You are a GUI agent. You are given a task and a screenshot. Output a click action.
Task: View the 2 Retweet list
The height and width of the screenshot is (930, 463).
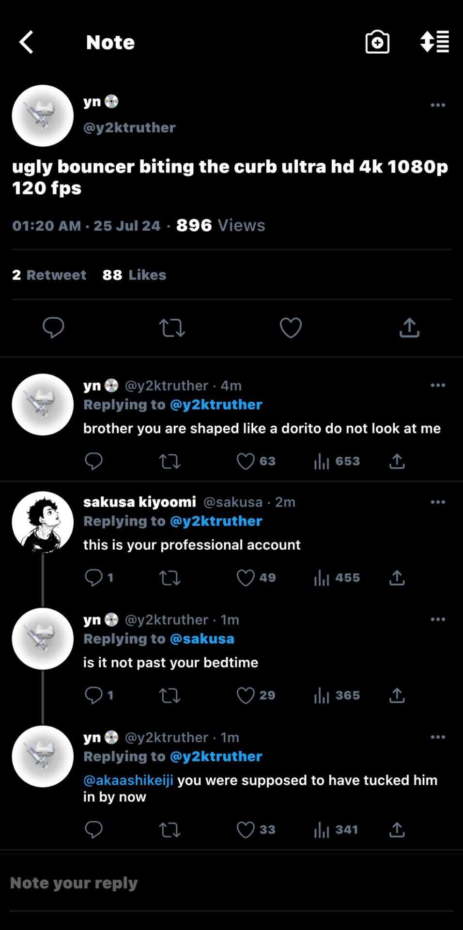[x=49, y=275]
